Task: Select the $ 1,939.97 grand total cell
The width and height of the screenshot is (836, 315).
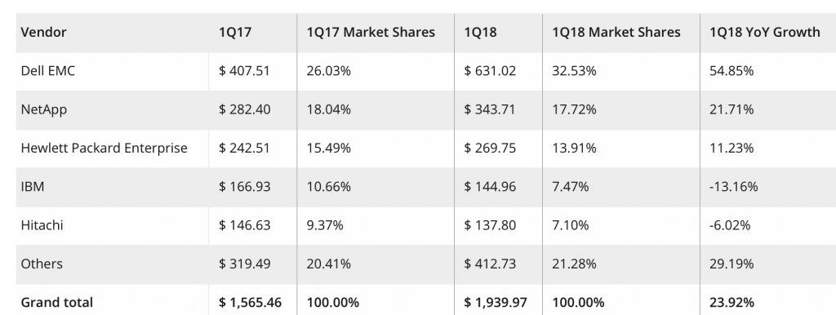Action: tap(496, 302)
